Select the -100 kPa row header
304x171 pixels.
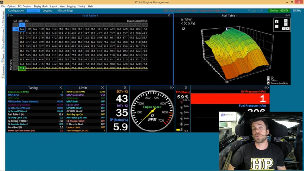click(x=16, y=29)
